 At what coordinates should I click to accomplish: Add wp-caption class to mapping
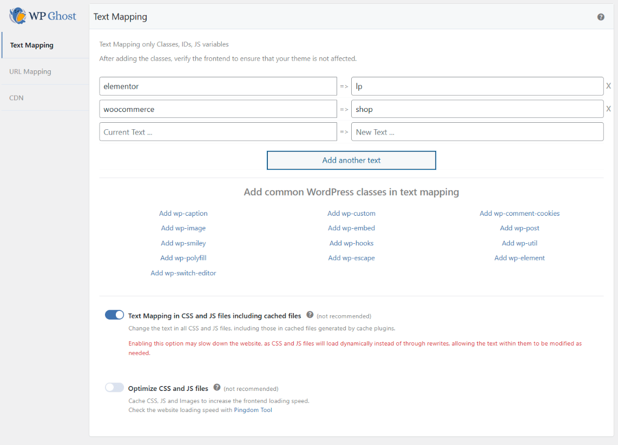tap(183, 214)
